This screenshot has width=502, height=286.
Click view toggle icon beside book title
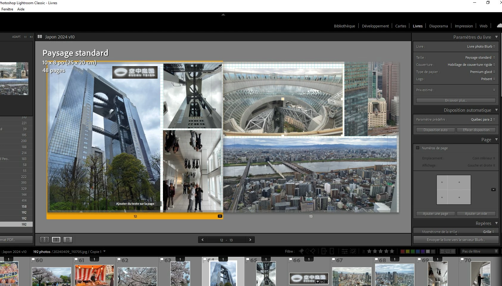[x=40, y=37]
